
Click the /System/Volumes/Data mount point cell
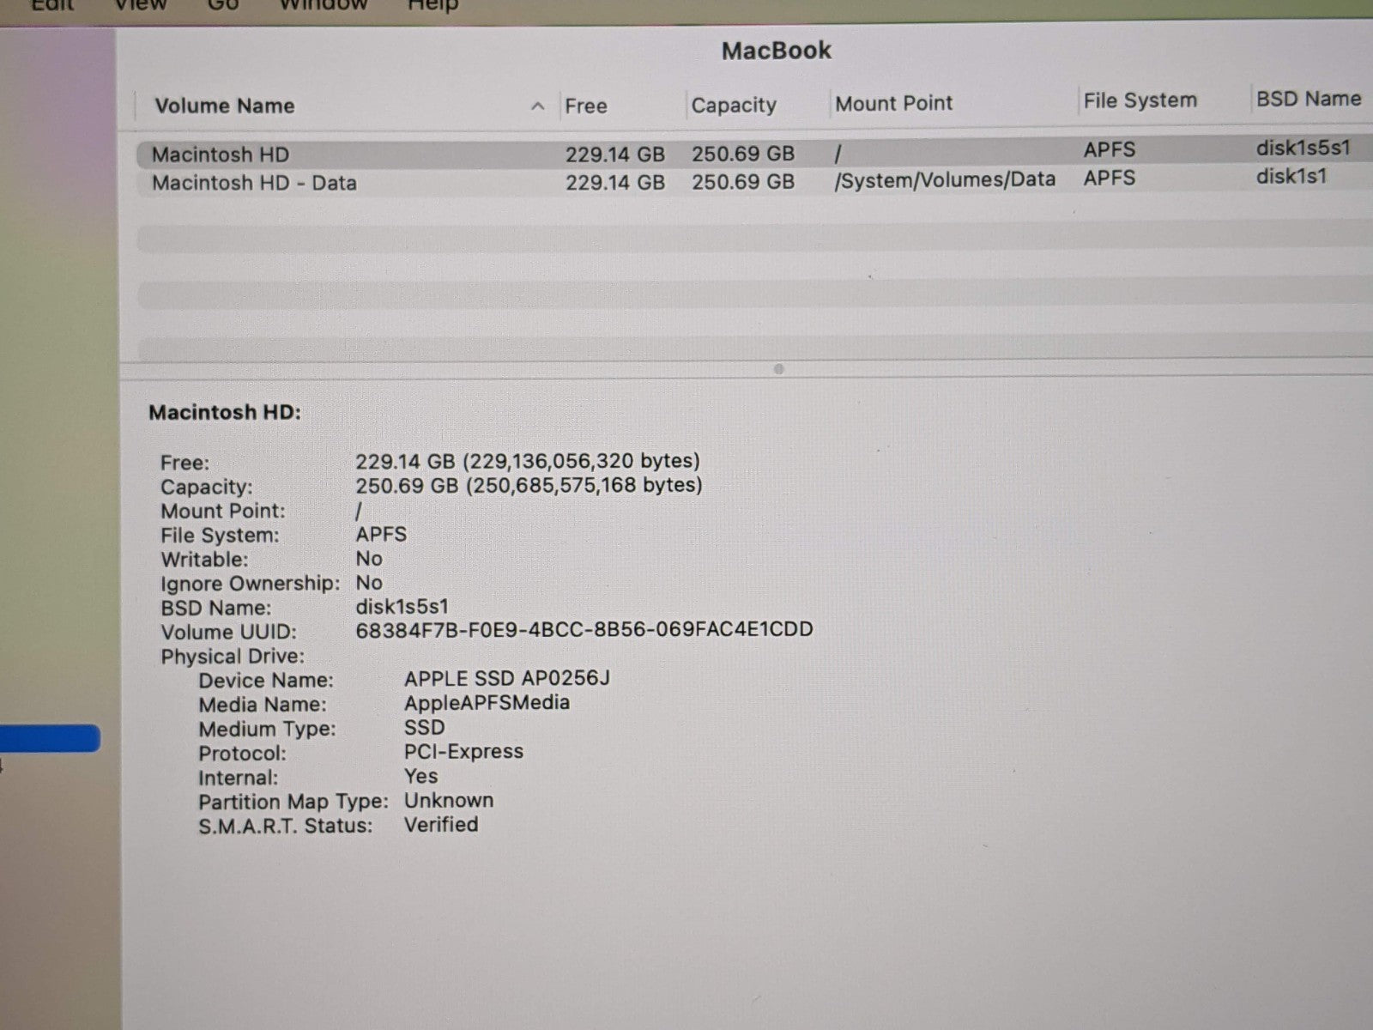945,179
